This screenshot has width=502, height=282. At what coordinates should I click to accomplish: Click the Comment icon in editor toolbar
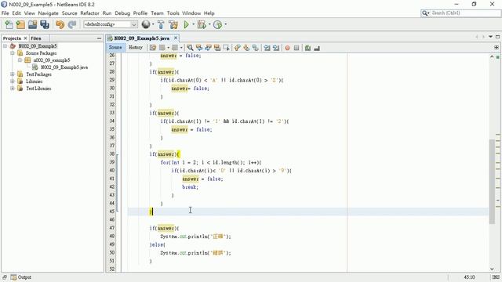pyautogui.click(x=307, y=48)
